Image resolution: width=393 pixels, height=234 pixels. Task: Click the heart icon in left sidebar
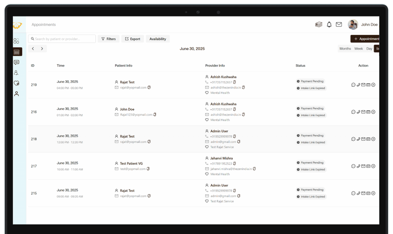pyautogui.click(x=16, y=83)
